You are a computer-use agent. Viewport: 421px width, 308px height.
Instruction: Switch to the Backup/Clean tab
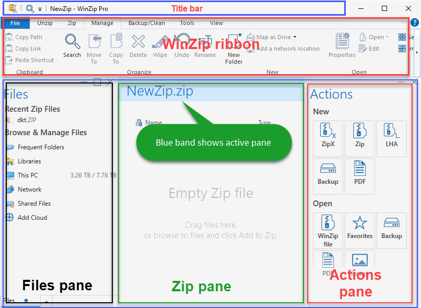pyautogui.click(x=147, y=23)
